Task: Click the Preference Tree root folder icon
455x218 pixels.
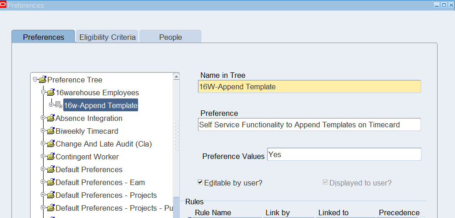Action: coord(43,80)
